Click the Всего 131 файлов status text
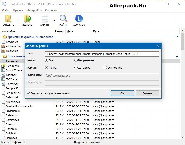The height and width of the screenshot is (145, 185). (13, 142)
